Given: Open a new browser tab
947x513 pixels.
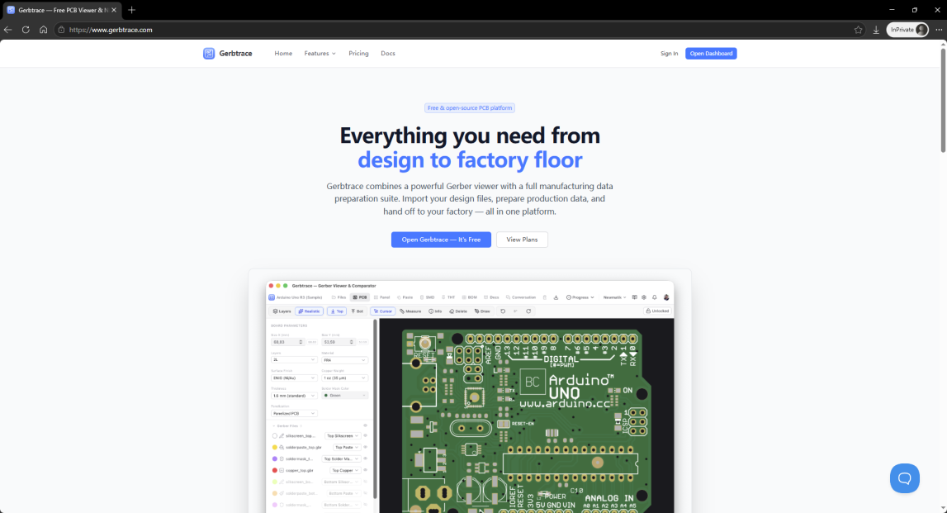Looking at the screenshot, I should [131, 10].
